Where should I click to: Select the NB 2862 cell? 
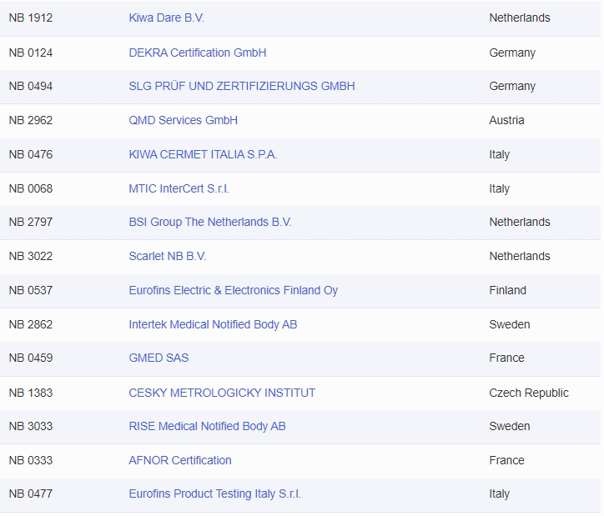pos(31,325)
